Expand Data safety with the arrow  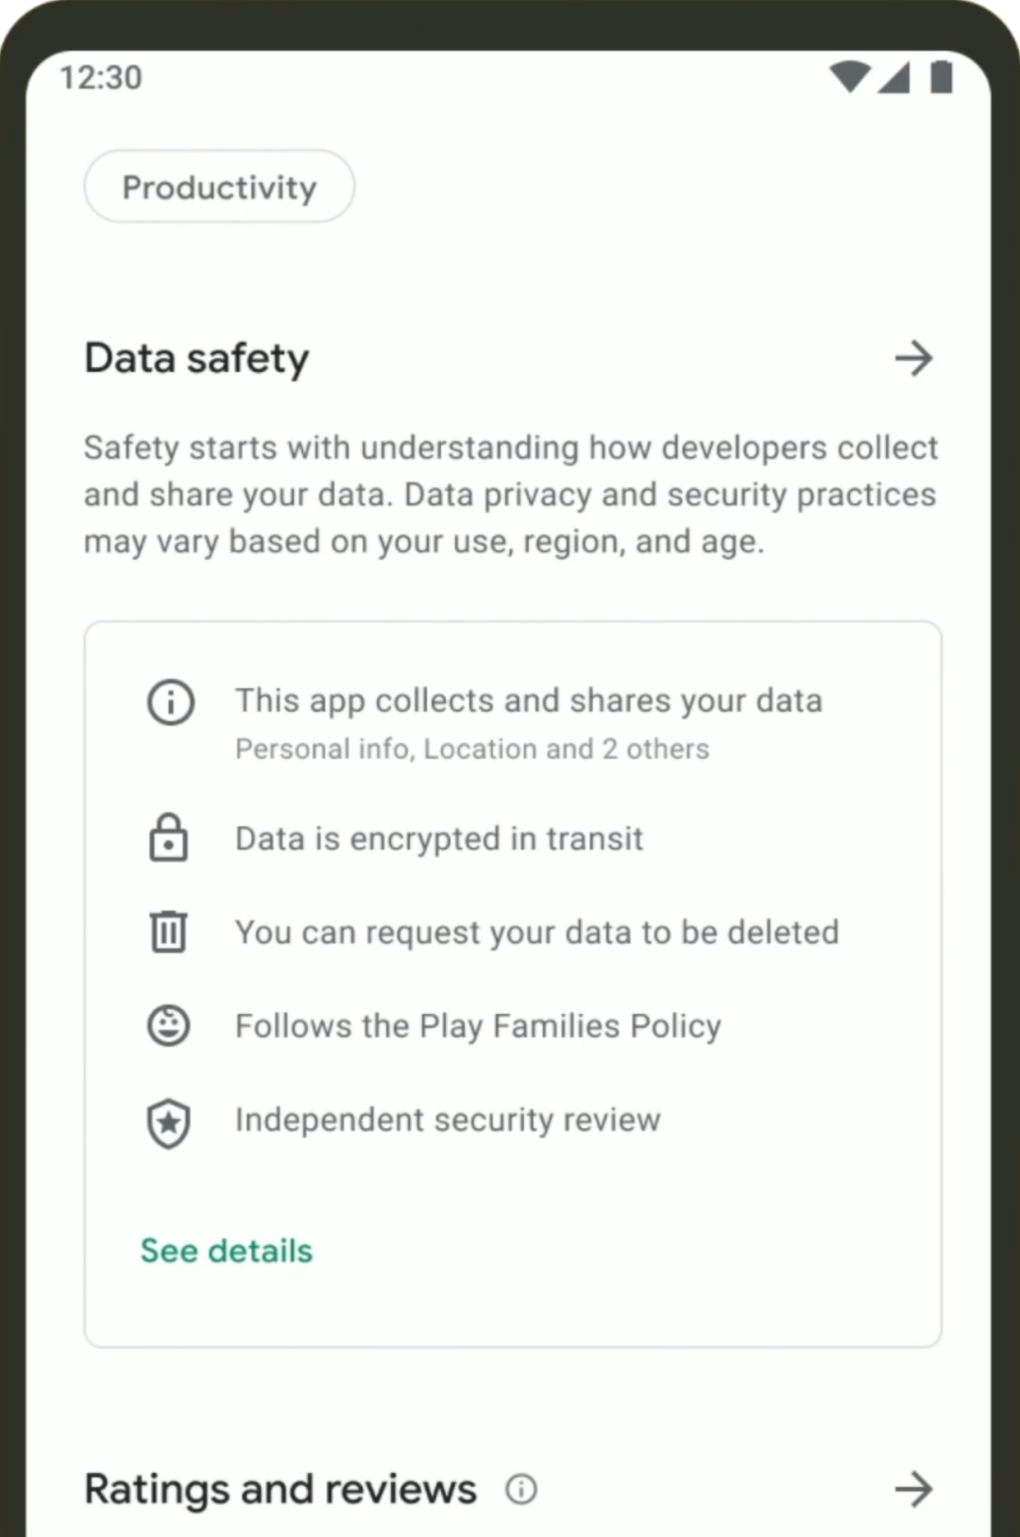[913, 359]
